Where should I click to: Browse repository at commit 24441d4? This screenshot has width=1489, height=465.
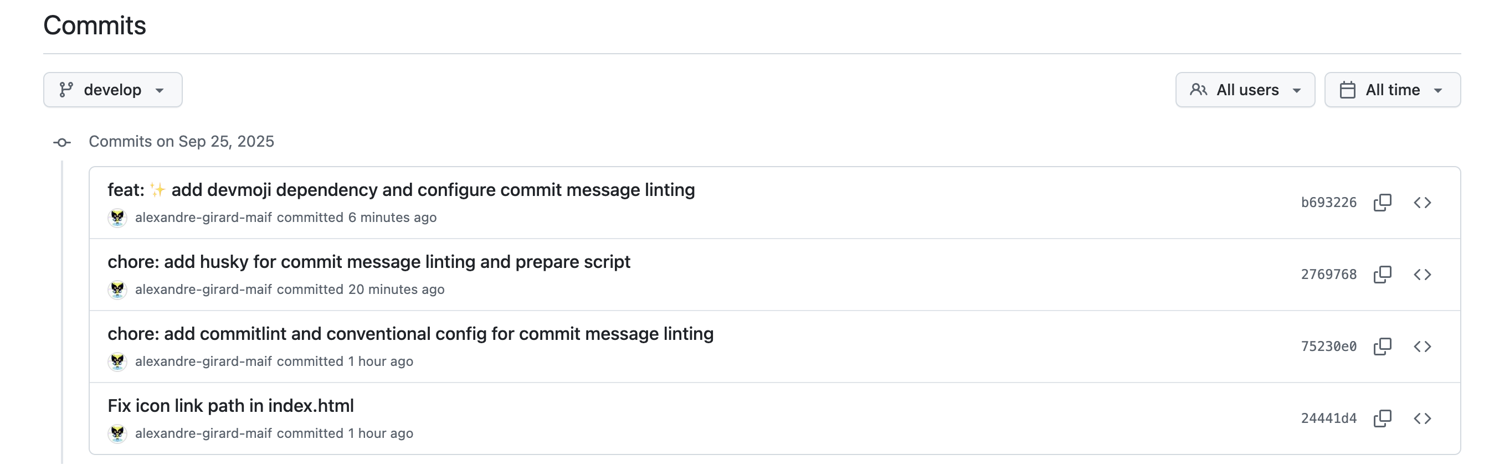(x=1422, y=418)
